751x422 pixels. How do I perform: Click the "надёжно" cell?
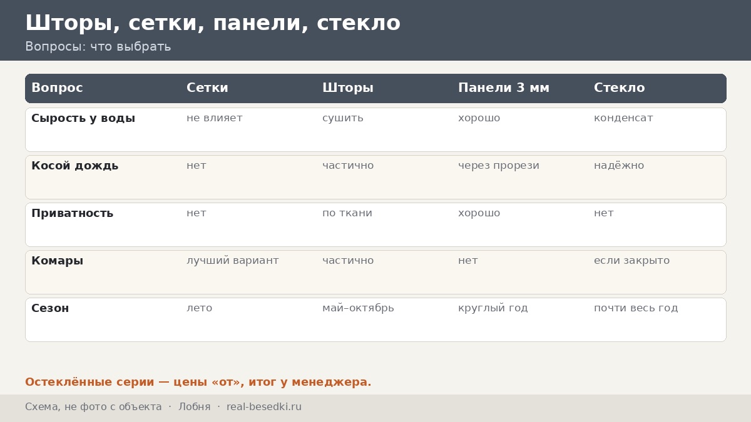(x=619, y=166)
